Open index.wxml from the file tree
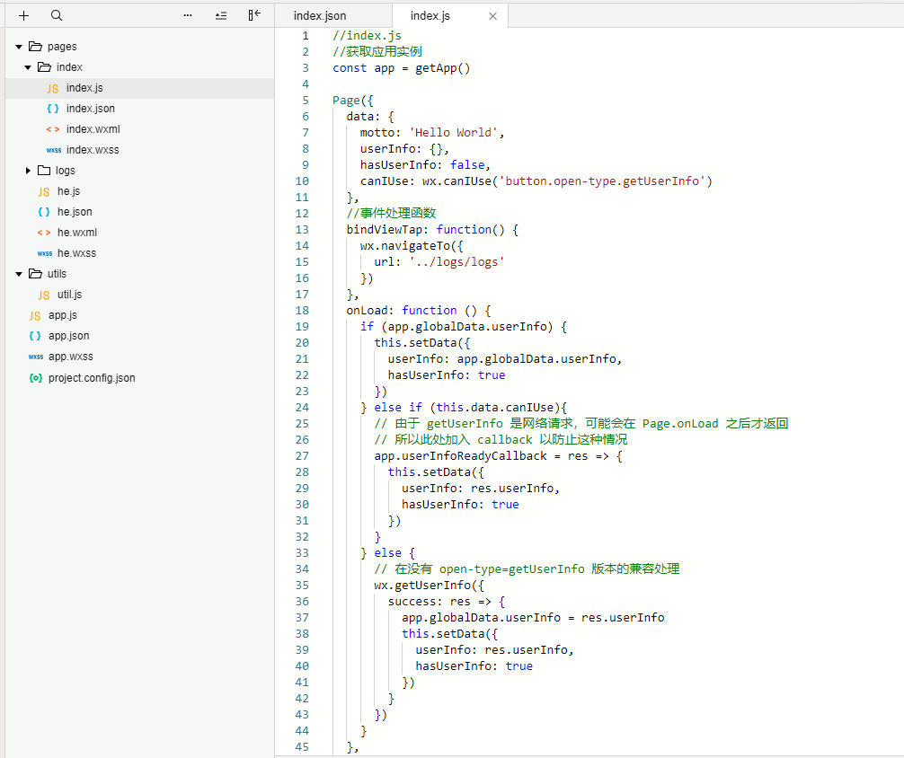This screenshot has width=904, height=758. tap(93, 129)
